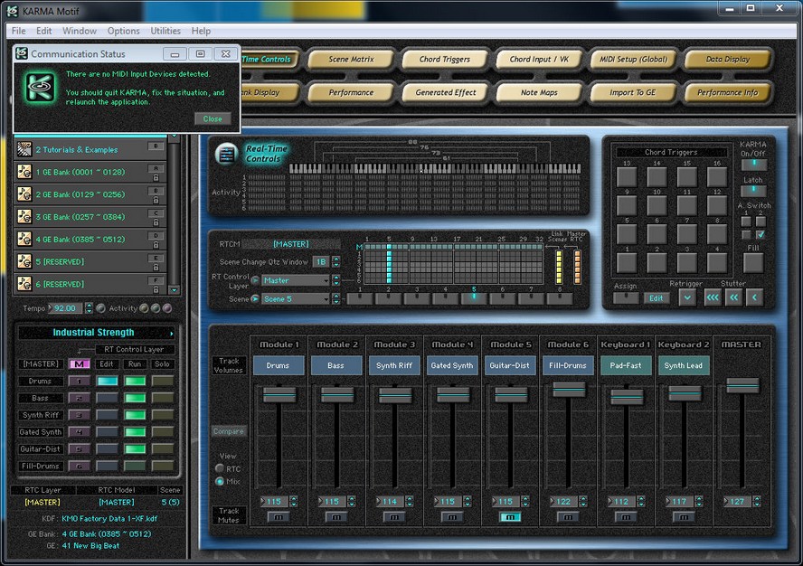803x566 pixels.
Task: Click the Tutorials & Examples bank icon
Action: pos(24,149)
